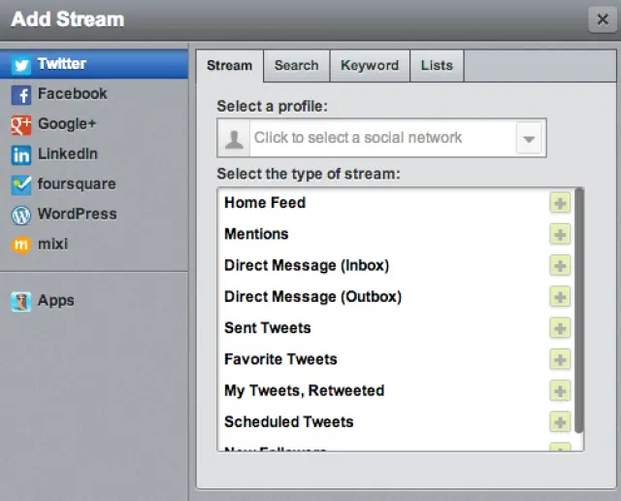Close the Add Stream dialog

click(600, 18)
